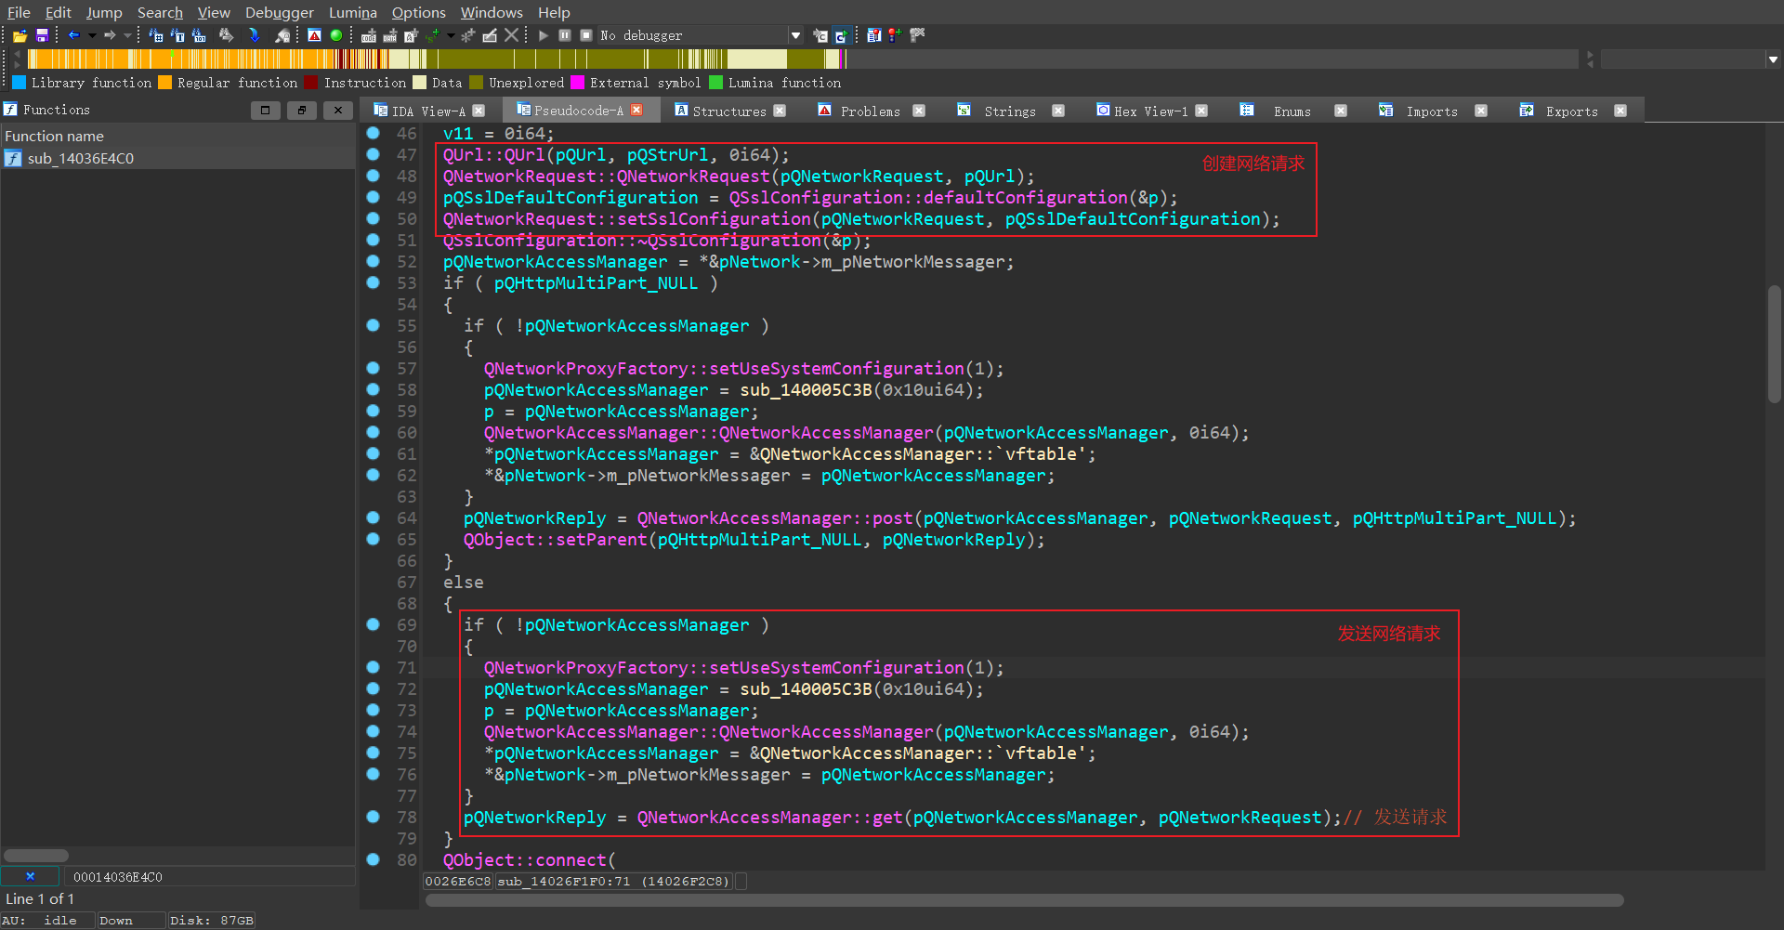This screenshot has width=1784, height=930.
Task: Open the Lumina menu
Action: click(x=352, y=12)
